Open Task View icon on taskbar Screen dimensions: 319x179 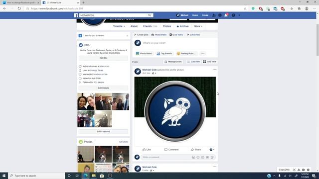[77, 176]
